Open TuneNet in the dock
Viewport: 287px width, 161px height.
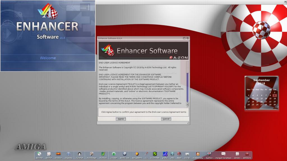pyautogui.click(x=79, y=155)
